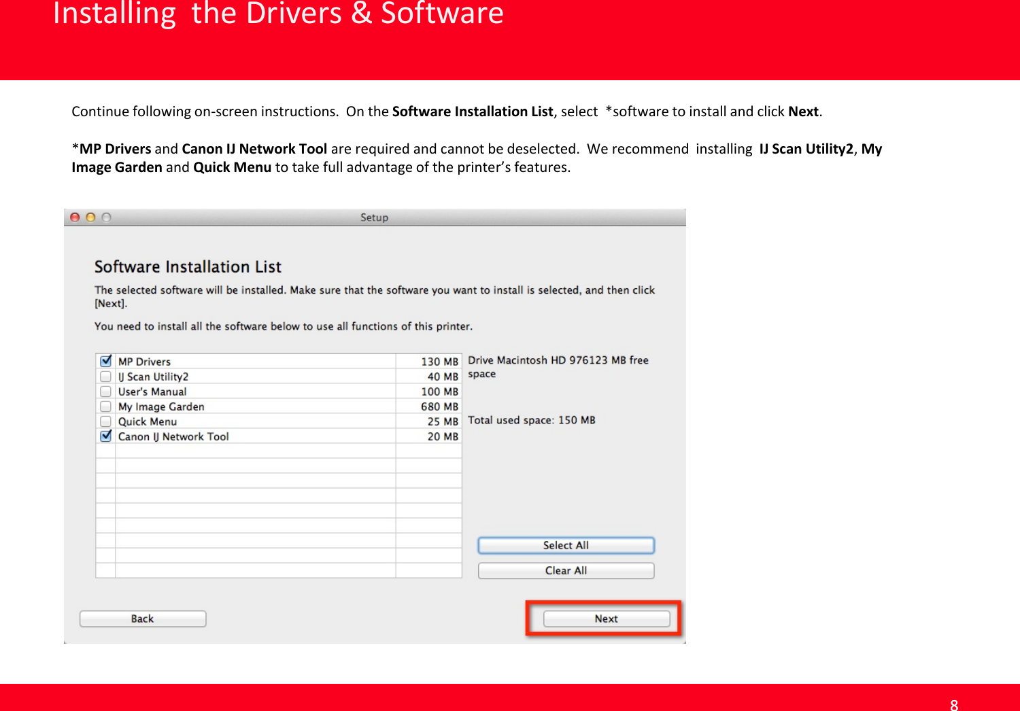Check the User's Manual checkbox
The height and width of the screenshot is (711, 1020).
(x=105, y=391)
